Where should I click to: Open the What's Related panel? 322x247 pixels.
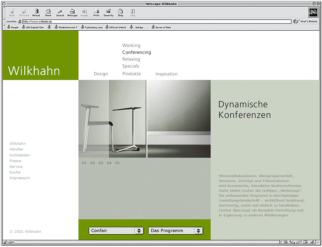pos(305,21)
